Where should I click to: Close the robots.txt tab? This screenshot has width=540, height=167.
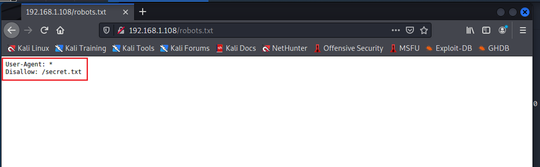point(125,12)
